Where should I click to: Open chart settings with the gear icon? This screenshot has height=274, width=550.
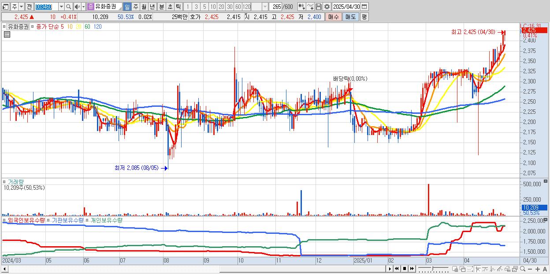click(x=327, y=7)
